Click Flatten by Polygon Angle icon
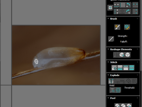 tap(117, 81)
